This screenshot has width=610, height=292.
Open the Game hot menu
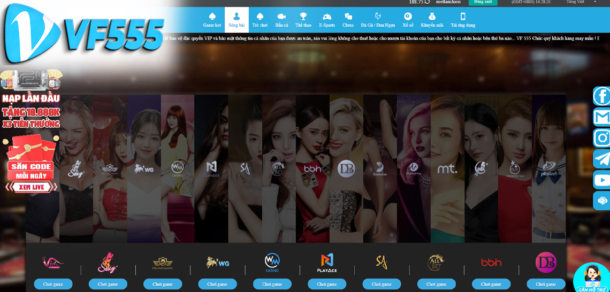[212, 20]
